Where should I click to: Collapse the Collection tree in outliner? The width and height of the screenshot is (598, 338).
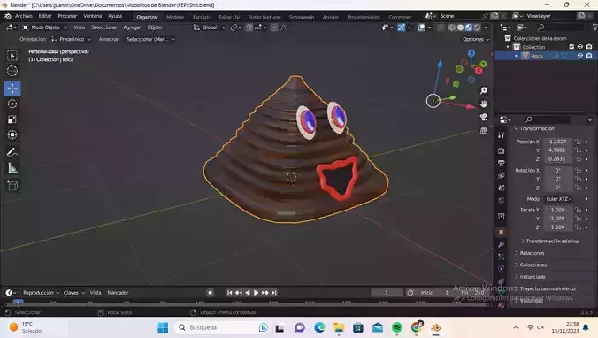[x=508, y=47]
